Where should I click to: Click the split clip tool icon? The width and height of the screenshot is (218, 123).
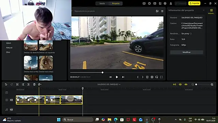point(17,84)
